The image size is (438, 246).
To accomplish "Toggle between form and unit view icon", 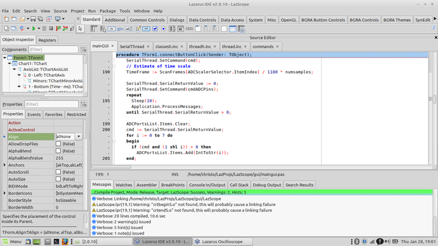I will (x=49, y=19).
